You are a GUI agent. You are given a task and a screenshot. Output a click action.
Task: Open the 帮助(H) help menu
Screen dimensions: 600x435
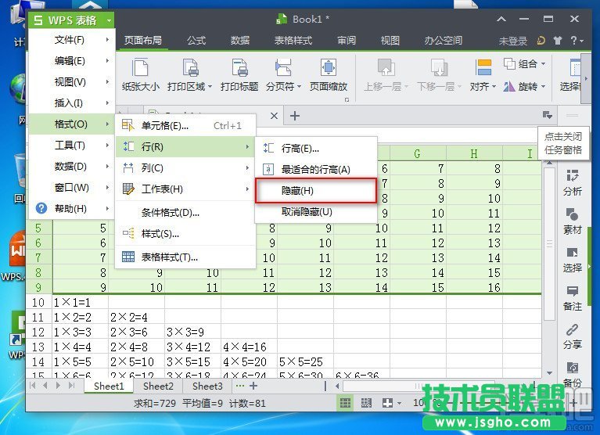point(72,209)
